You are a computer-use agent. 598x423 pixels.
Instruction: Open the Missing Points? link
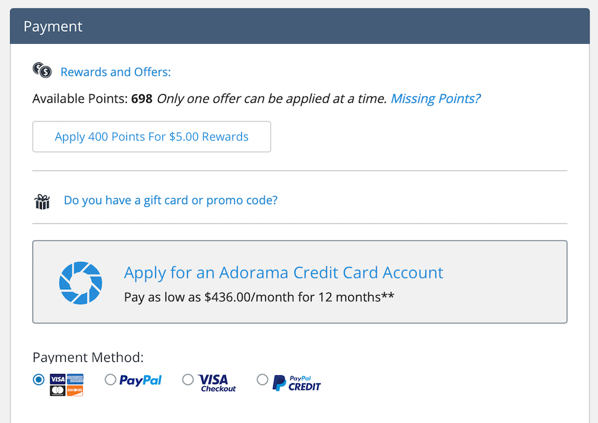pyautogui.click(x=435, y=99)
